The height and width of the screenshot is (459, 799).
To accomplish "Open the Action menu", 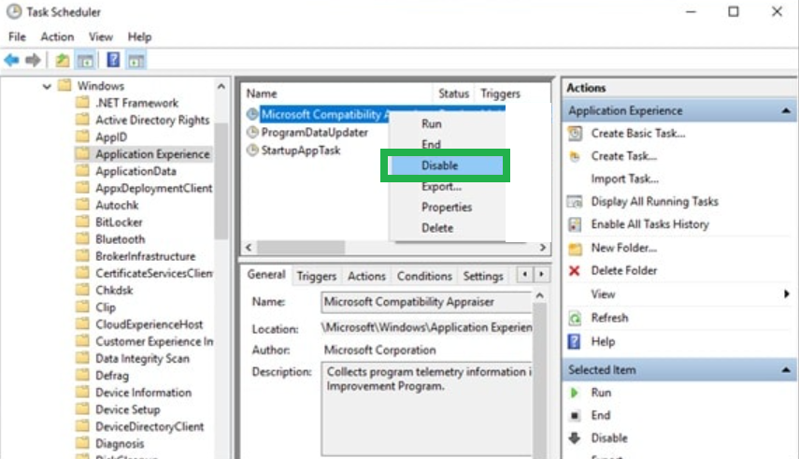I will (x=57, y=36).
